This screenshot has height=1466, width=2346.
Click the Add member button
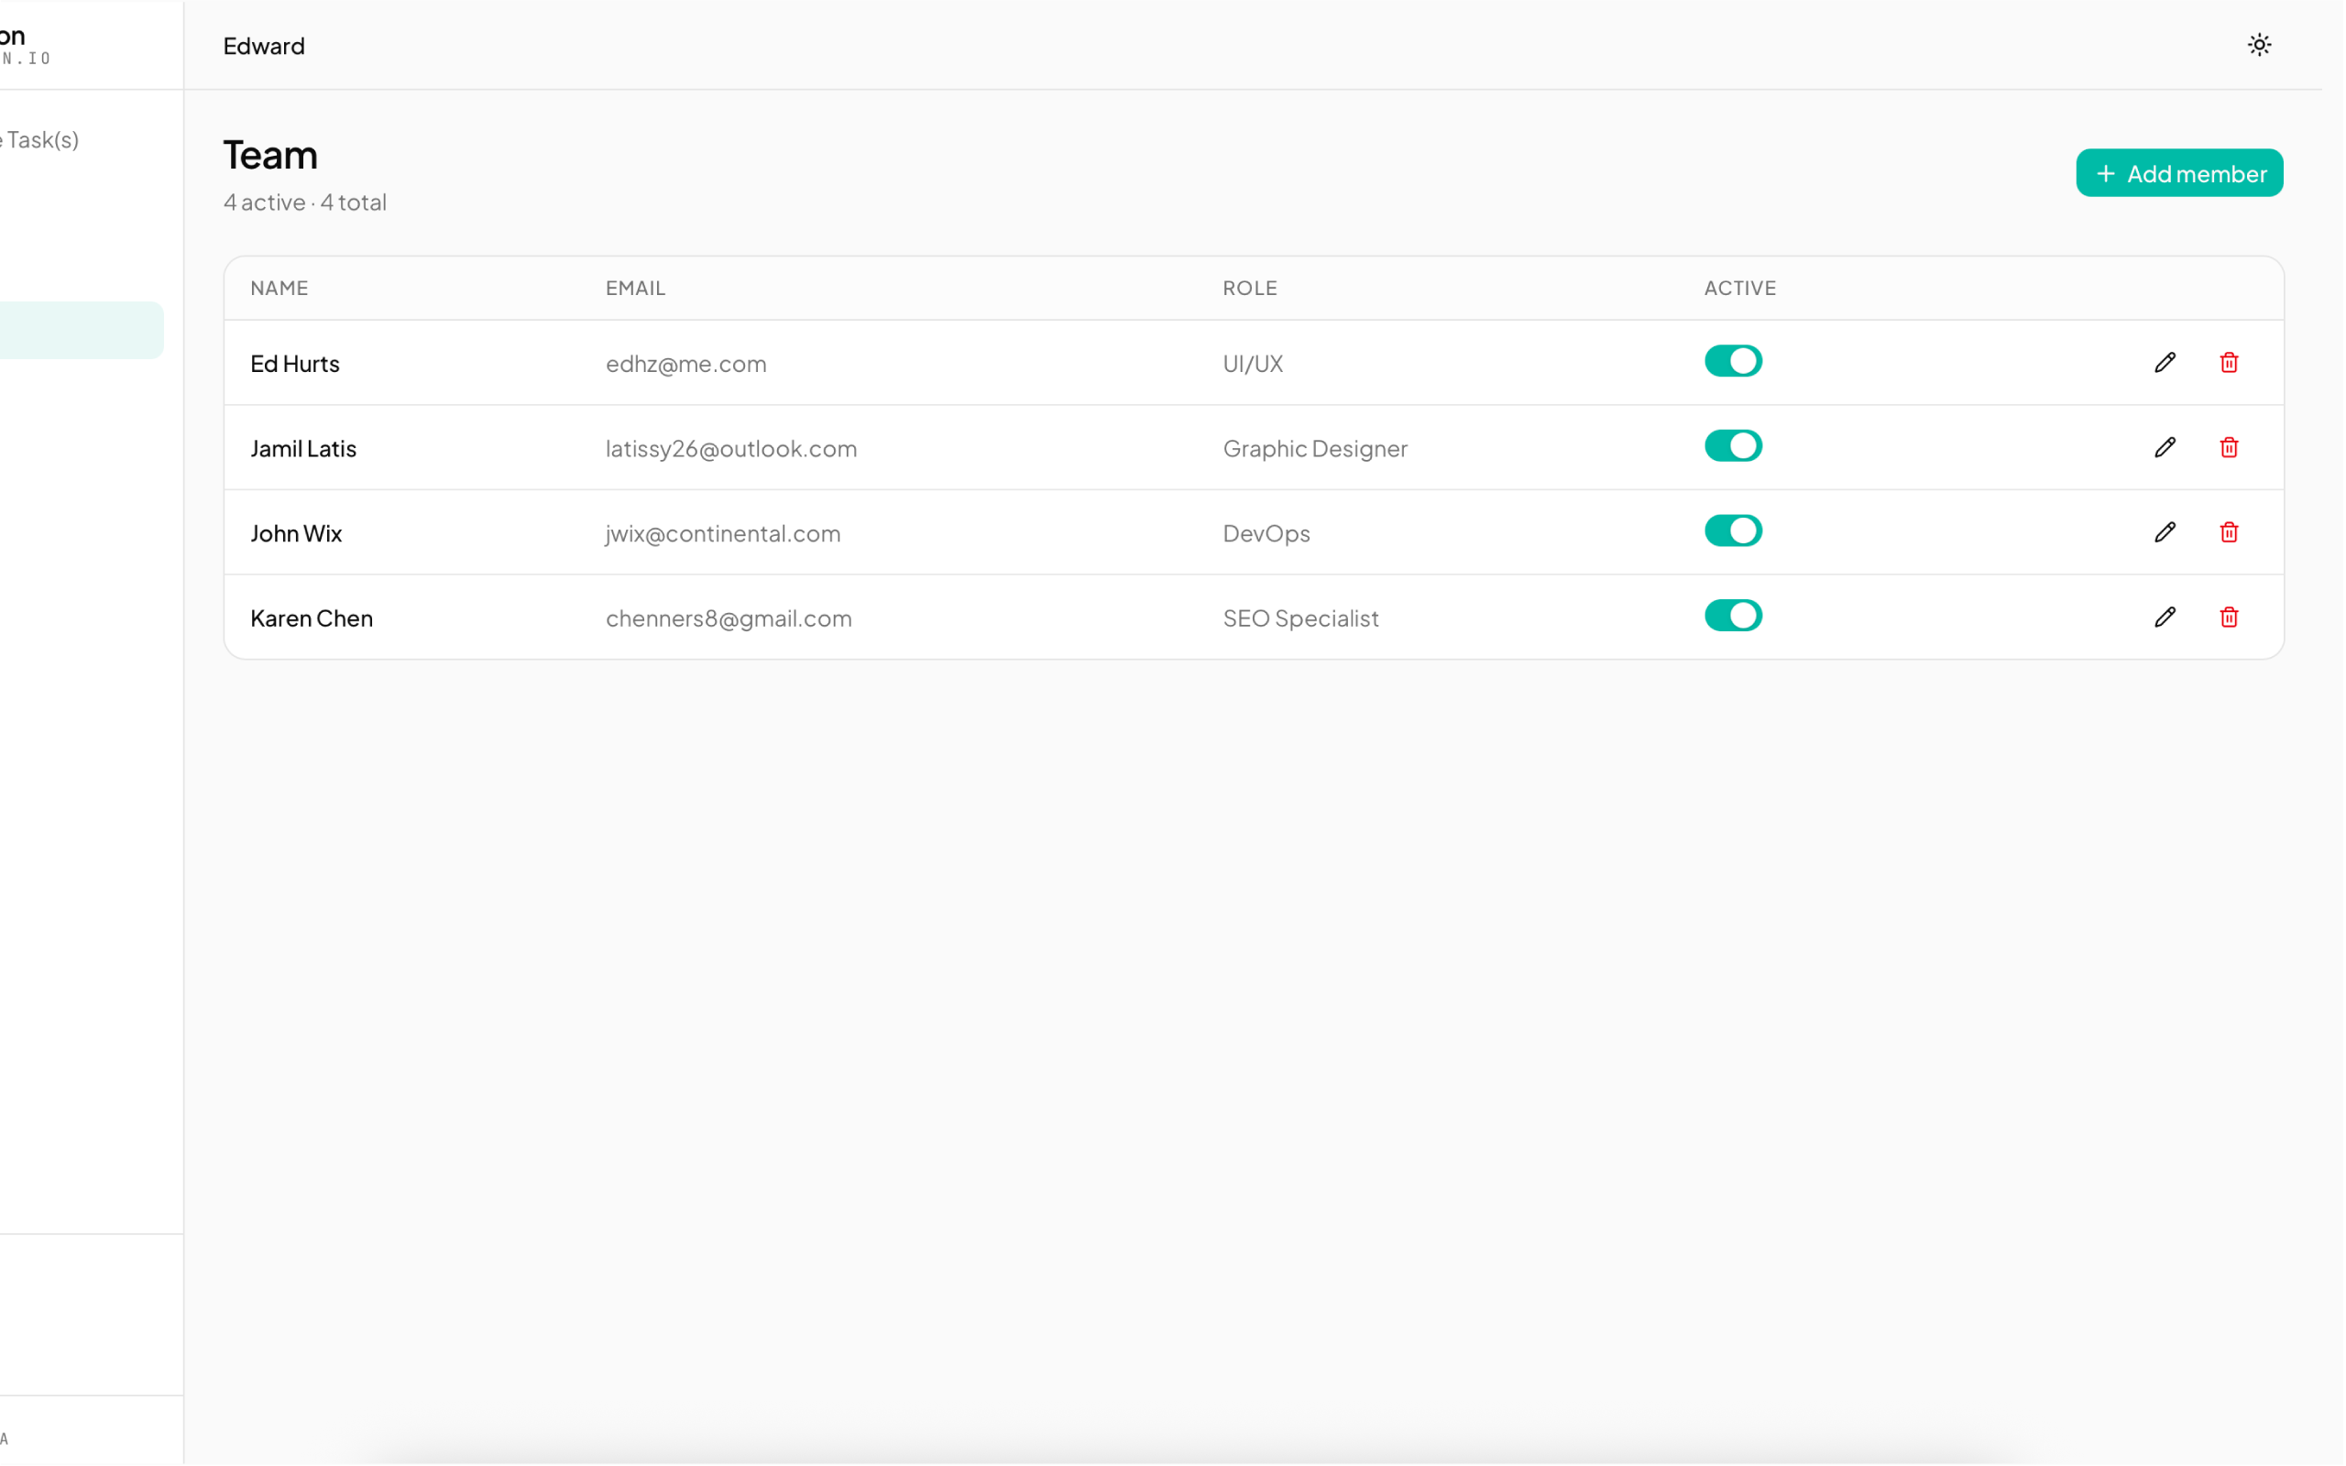click(x=2178, y=173)
